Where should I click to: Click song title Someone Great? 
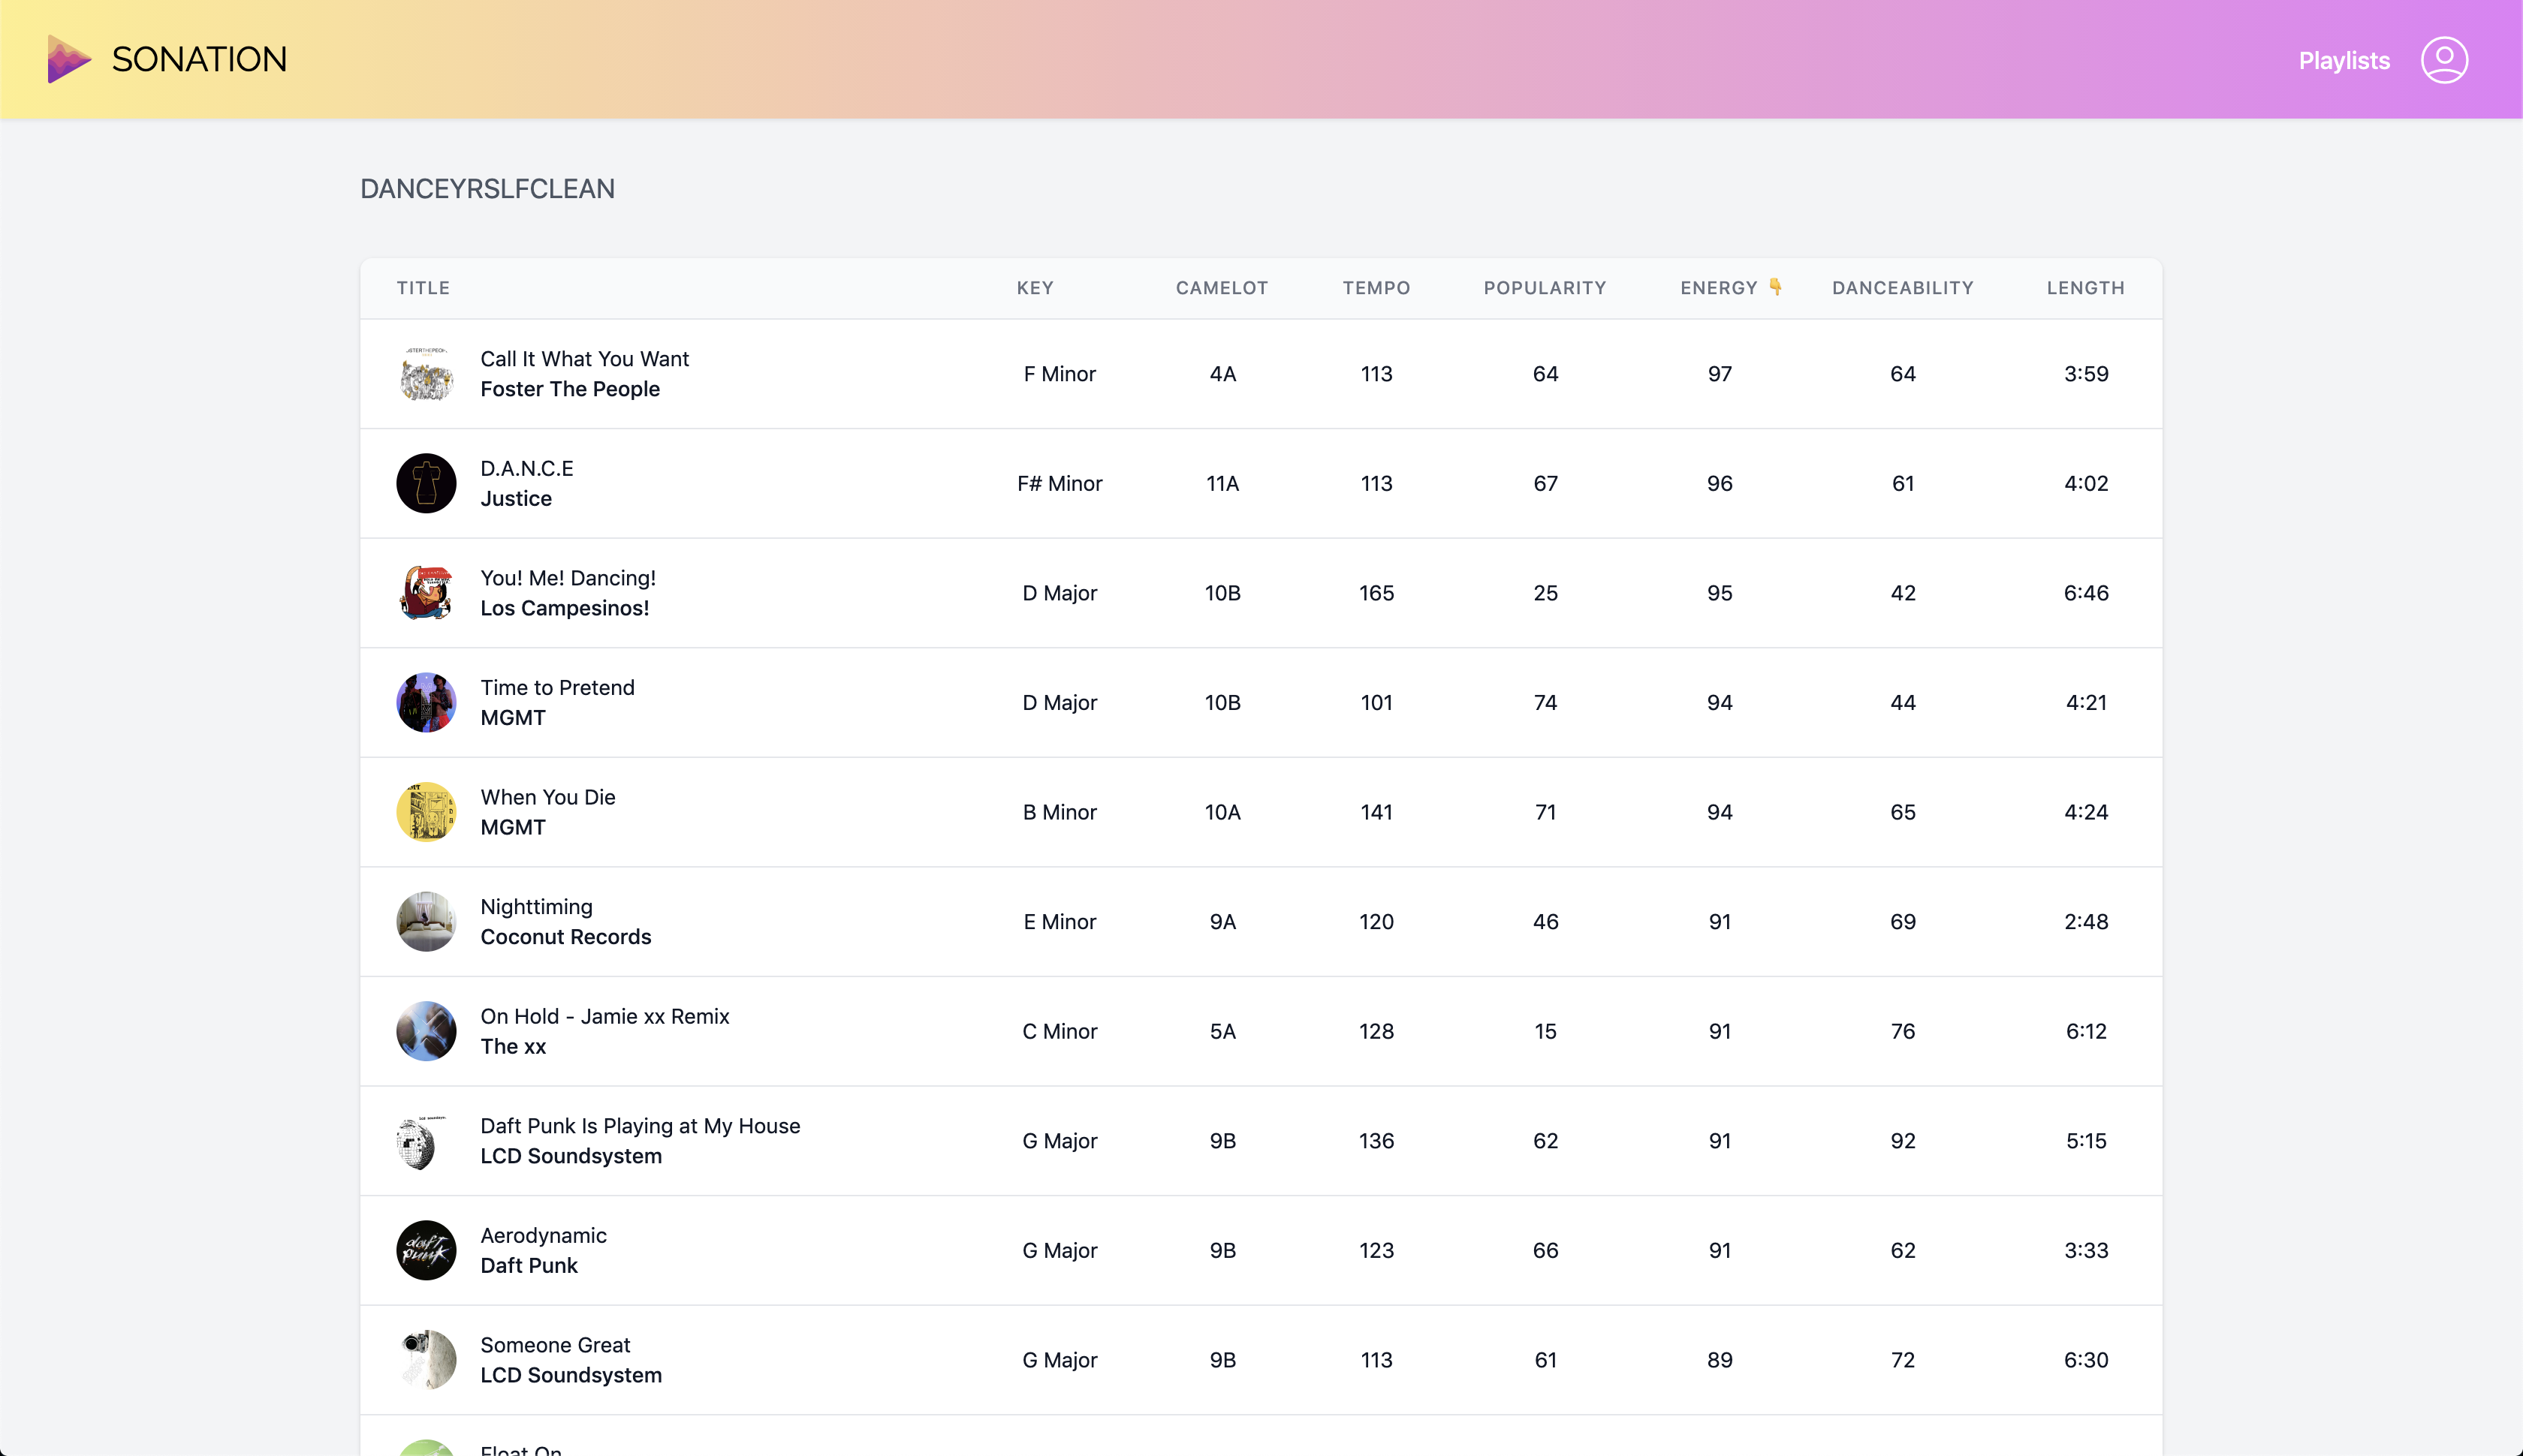click(554, 1345)
